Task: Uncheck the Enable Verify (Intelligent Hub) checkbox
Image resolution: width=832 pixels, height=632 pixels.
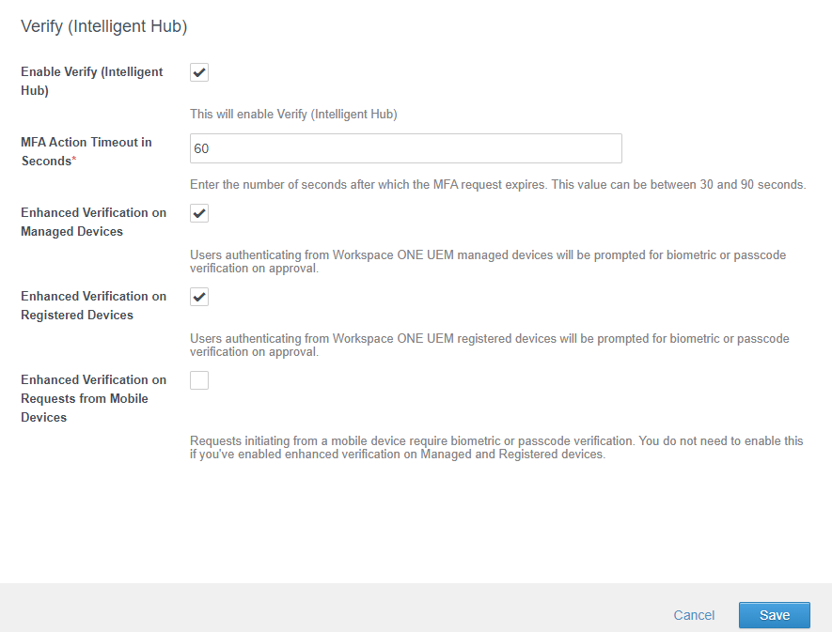Action: pos(199,73)
